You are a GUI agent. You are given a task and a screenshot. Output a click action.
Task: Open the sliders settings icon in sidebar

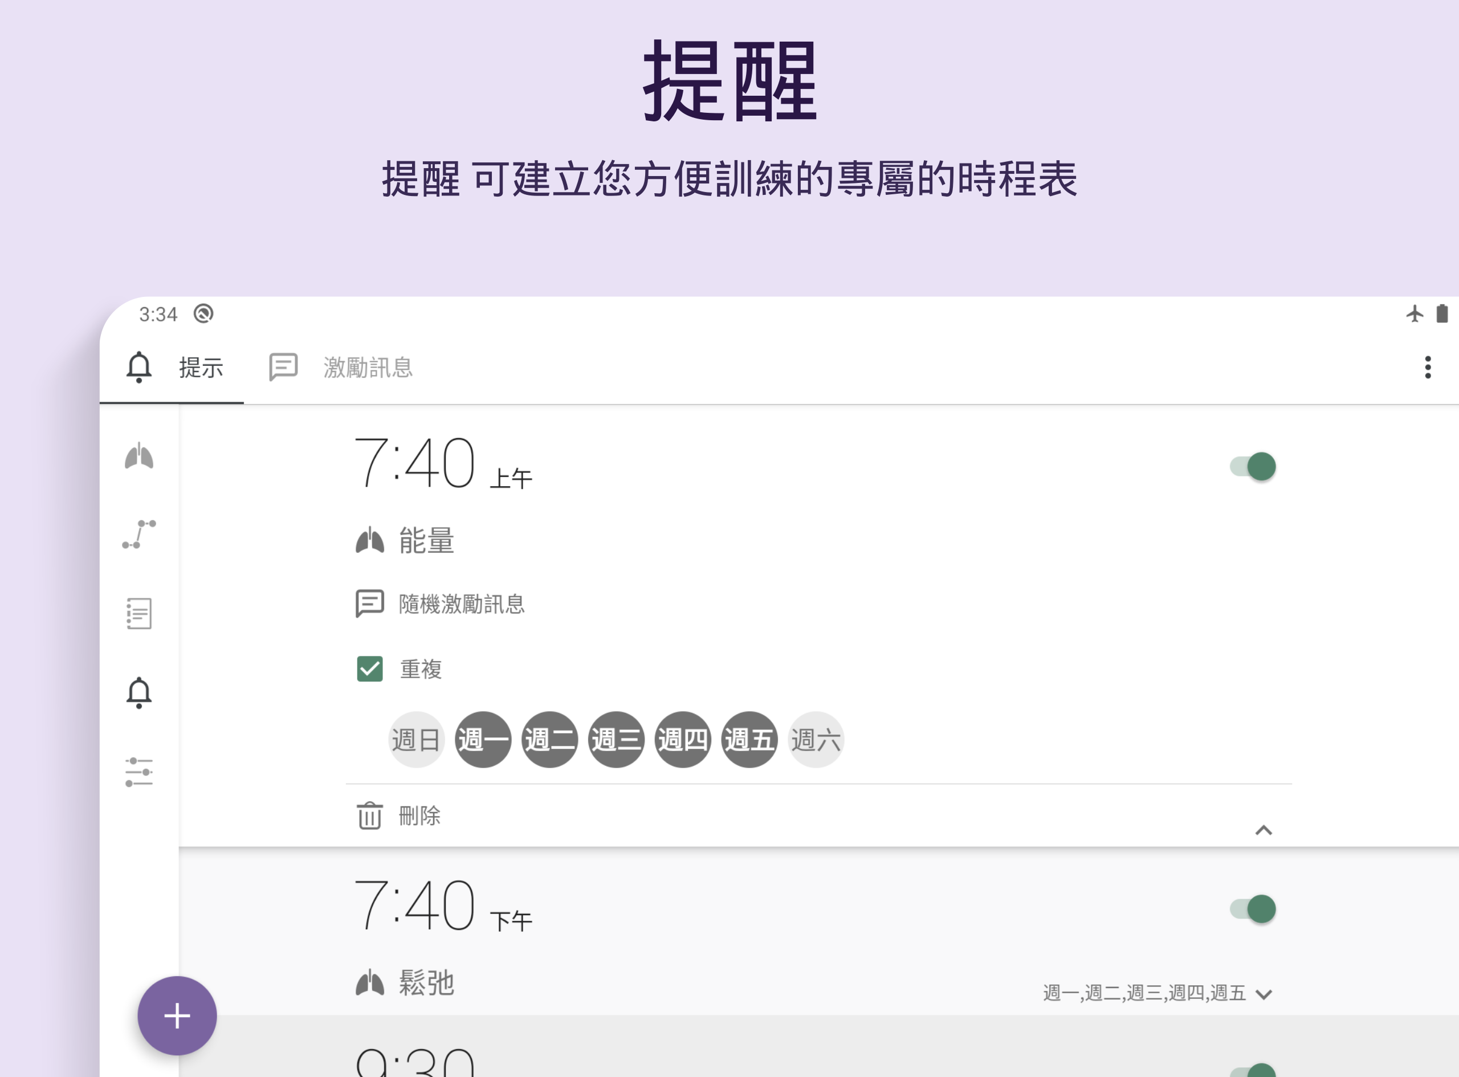coord(139,772)
